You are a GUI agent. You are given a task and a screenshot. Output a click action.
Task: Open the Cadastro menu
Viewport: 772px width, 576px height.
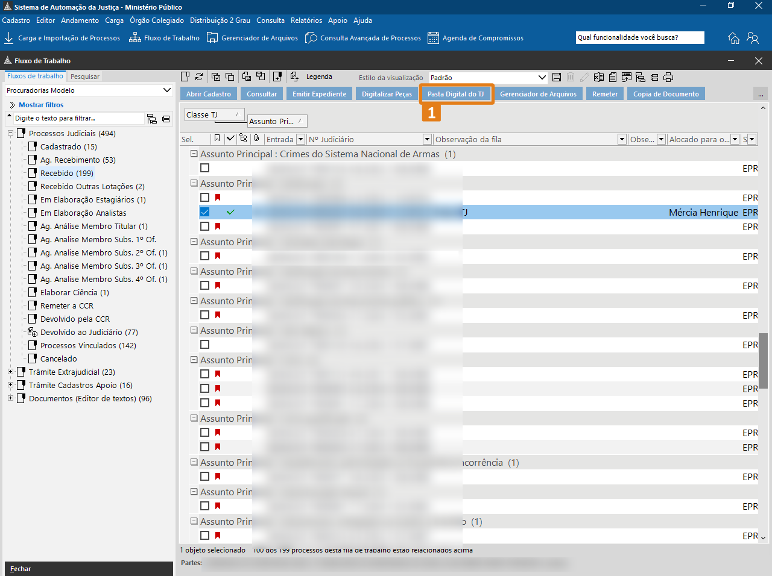tap(16, 20)
